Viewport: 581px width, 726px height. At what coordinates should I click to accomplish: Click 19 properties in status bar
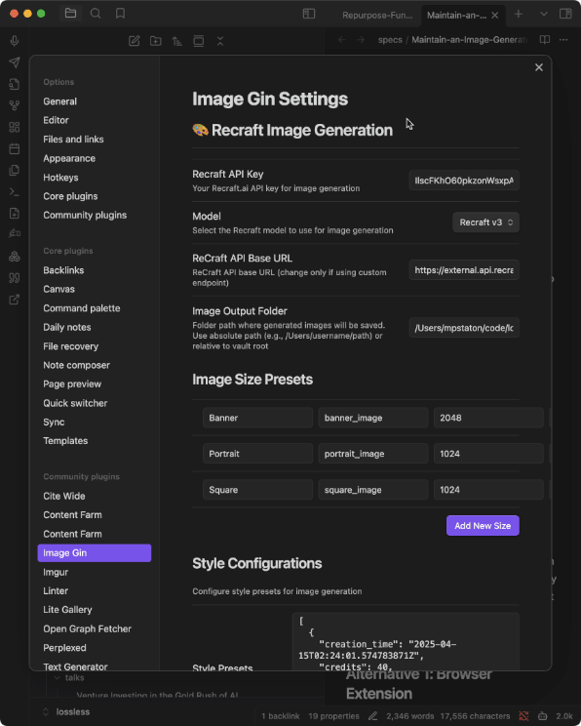333,716
